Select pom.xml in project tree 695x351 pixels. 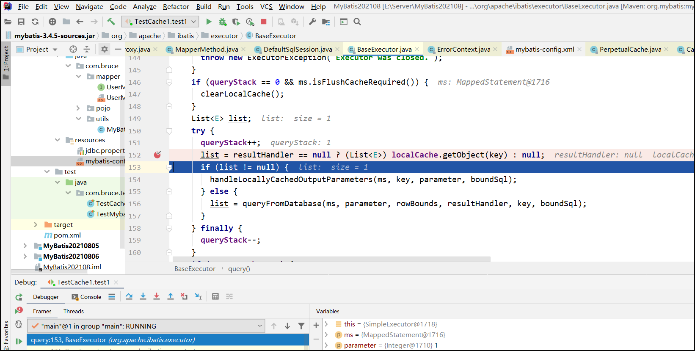pos(67,235)
